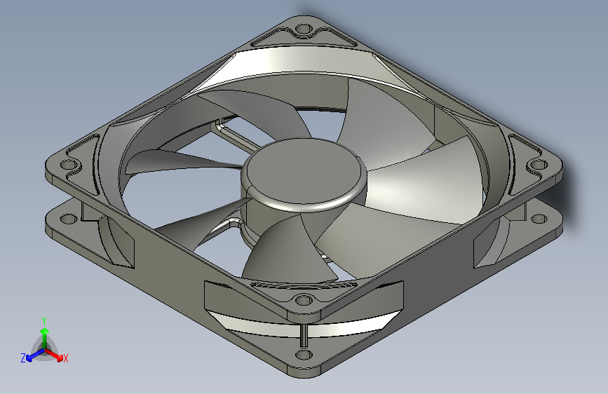Image resolution: width=608 pixels, height=394 pixels.
Task: Select the upper mounting hole at the leftmost frame corner
Action: click(x=68, y=165)
